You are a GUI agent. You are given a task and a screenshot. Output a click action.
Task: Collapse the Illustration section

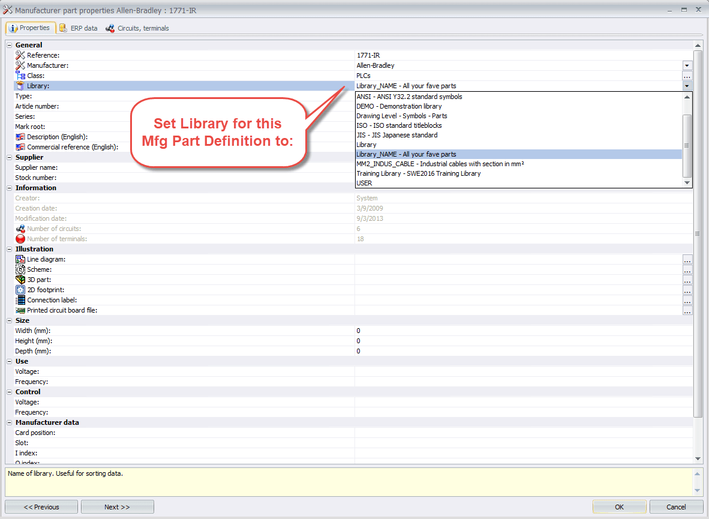tap(9, 249)
